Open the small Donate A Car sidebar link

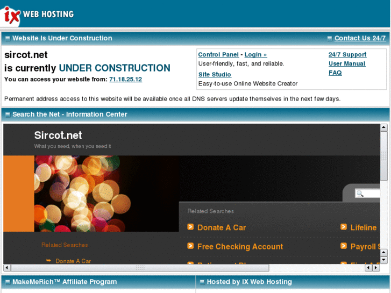pos(73,261)
